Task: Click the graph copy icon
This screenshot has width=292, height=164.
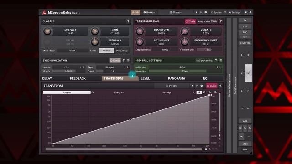Action: tap(210, 92)
